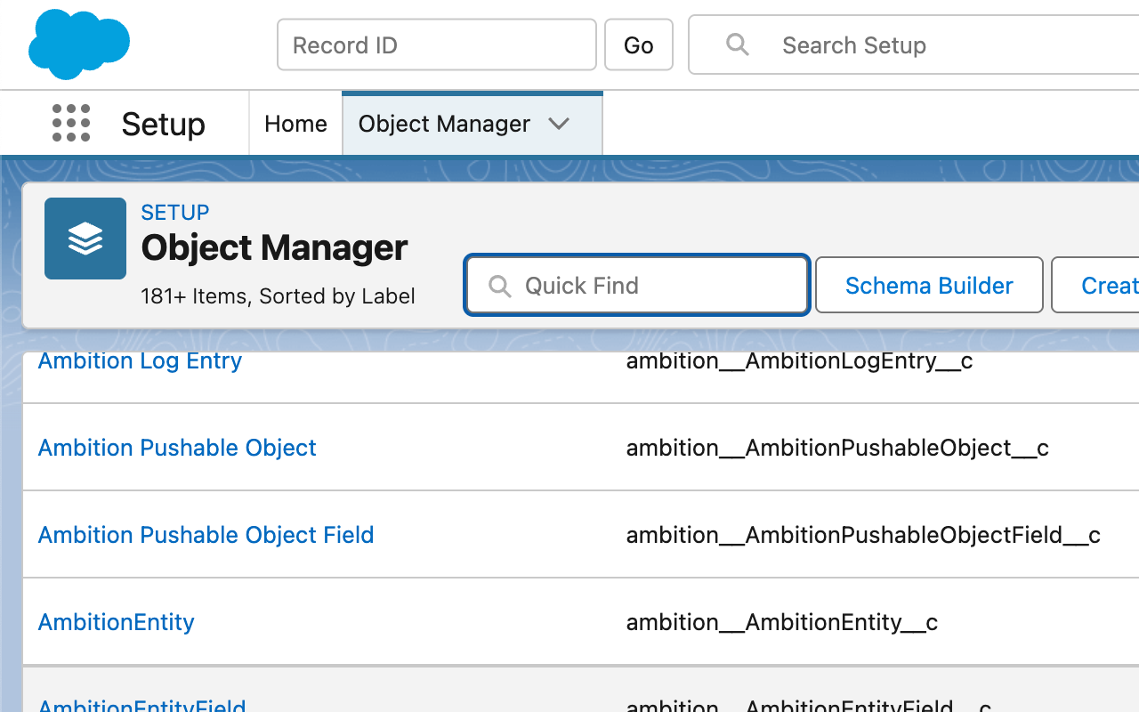Click the Go button
Screen dimensions: 1139x712
(x=639, y=44)
